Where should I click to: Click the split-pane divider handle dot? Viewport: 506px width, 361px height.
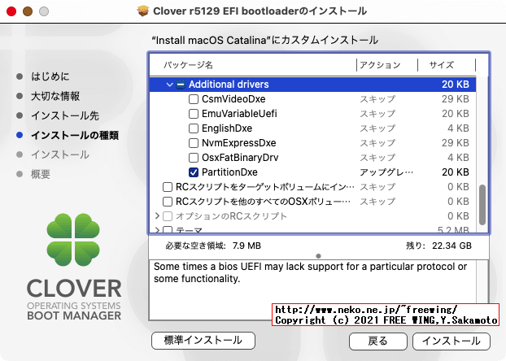[319, 256]
